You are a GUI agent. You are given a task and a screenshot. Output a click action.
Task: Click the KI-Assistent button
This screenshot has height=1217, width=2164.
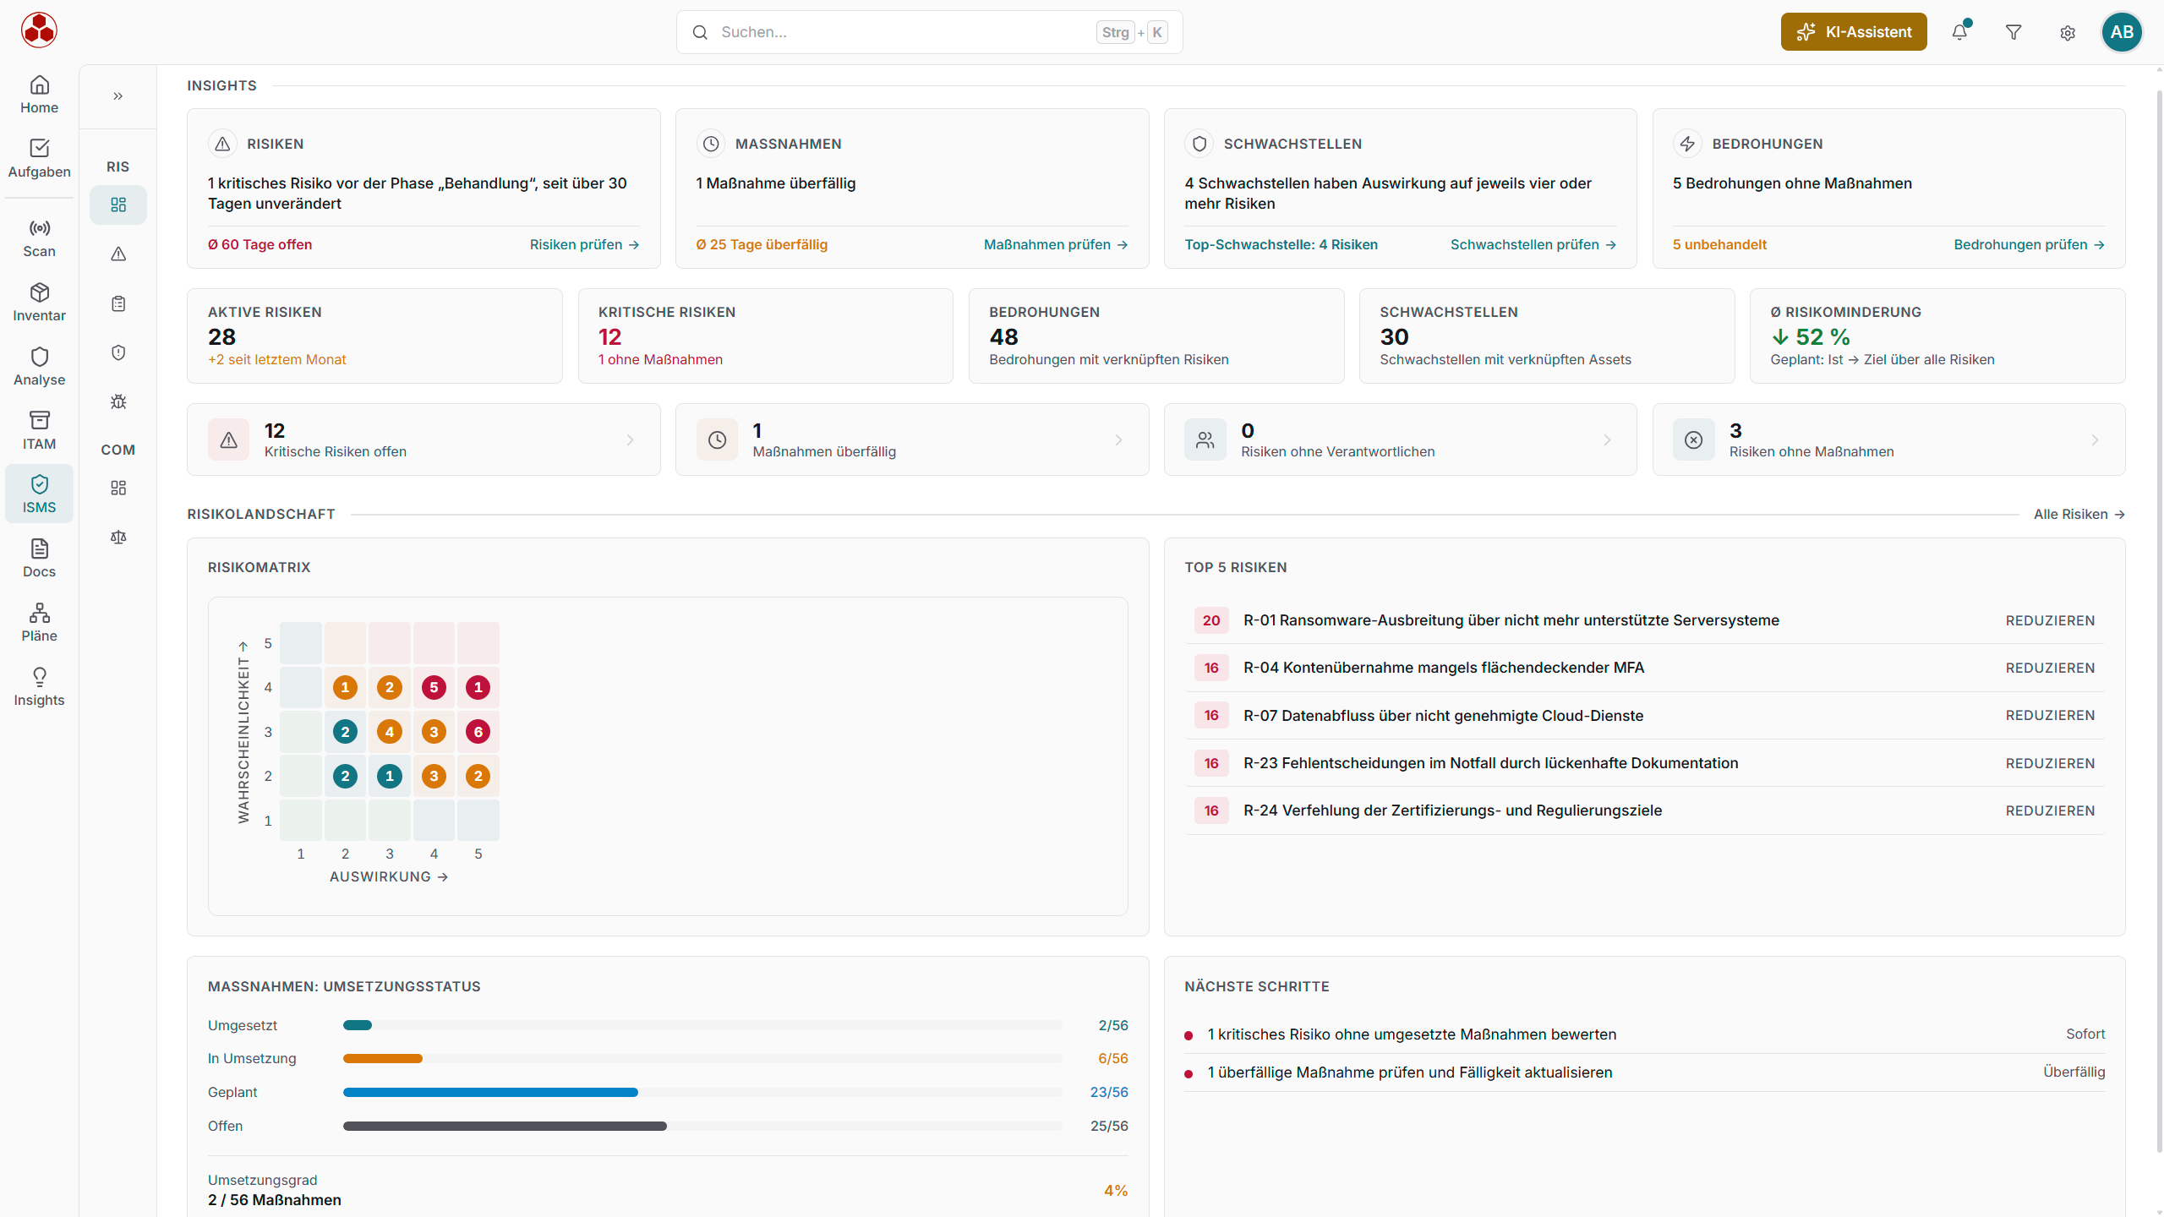pyautogui.click(x=1854, y=32)
